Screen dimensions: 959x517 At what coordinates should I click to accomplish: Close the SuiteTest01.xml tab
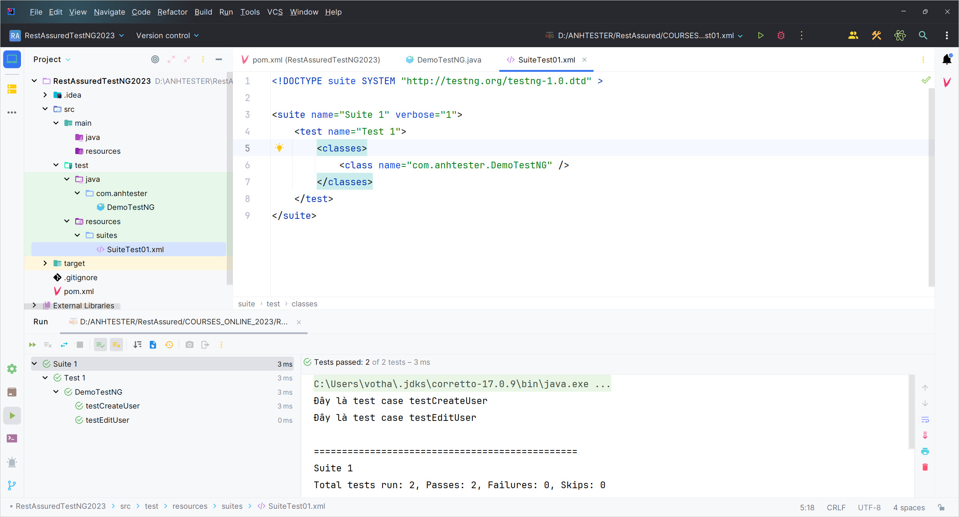coord(584,60)
